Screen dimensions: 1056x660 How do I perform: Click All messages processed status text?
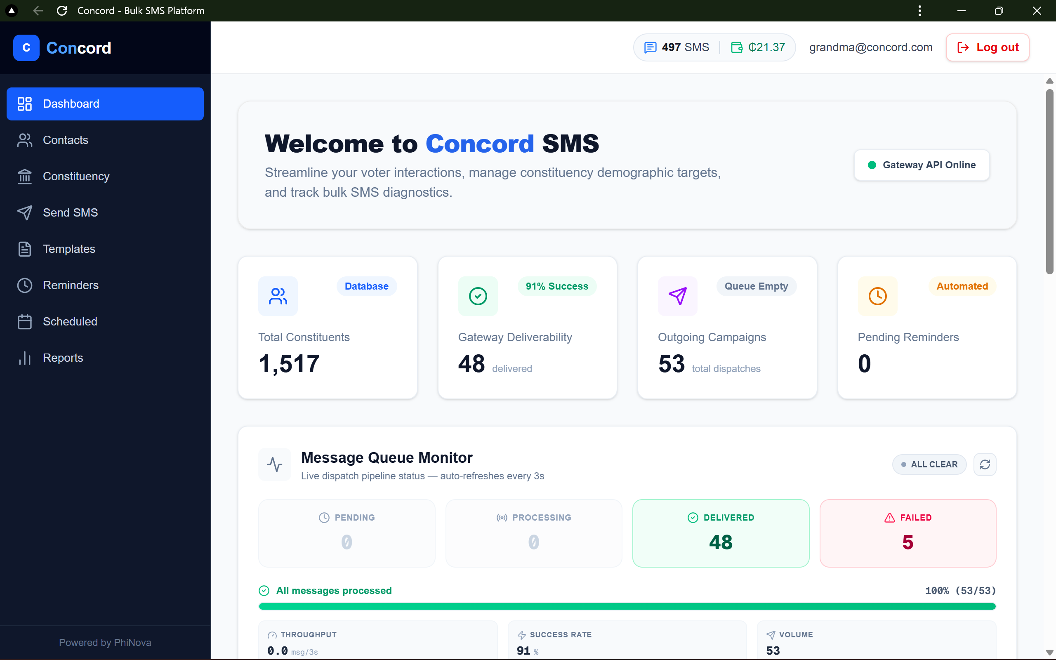pyautogui.click(x=334, y=591)
